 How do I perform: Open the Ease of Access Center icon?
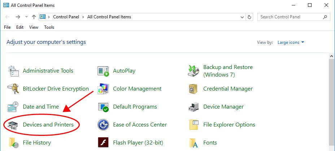point(103,125)
